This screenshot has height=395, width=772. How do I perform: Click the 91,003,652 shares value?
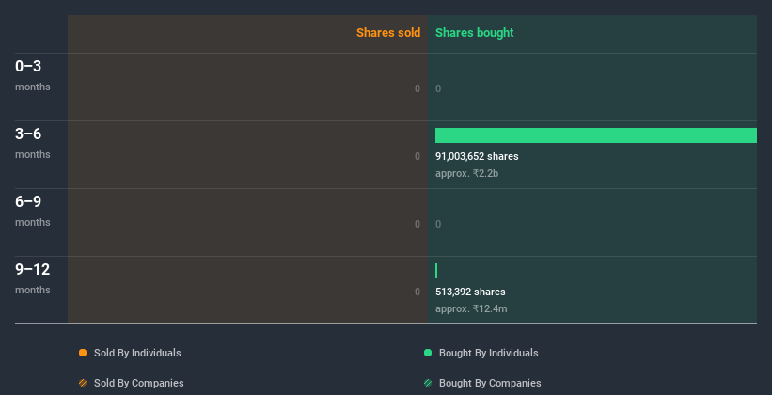pyautogui.click(x=477, y=157)
